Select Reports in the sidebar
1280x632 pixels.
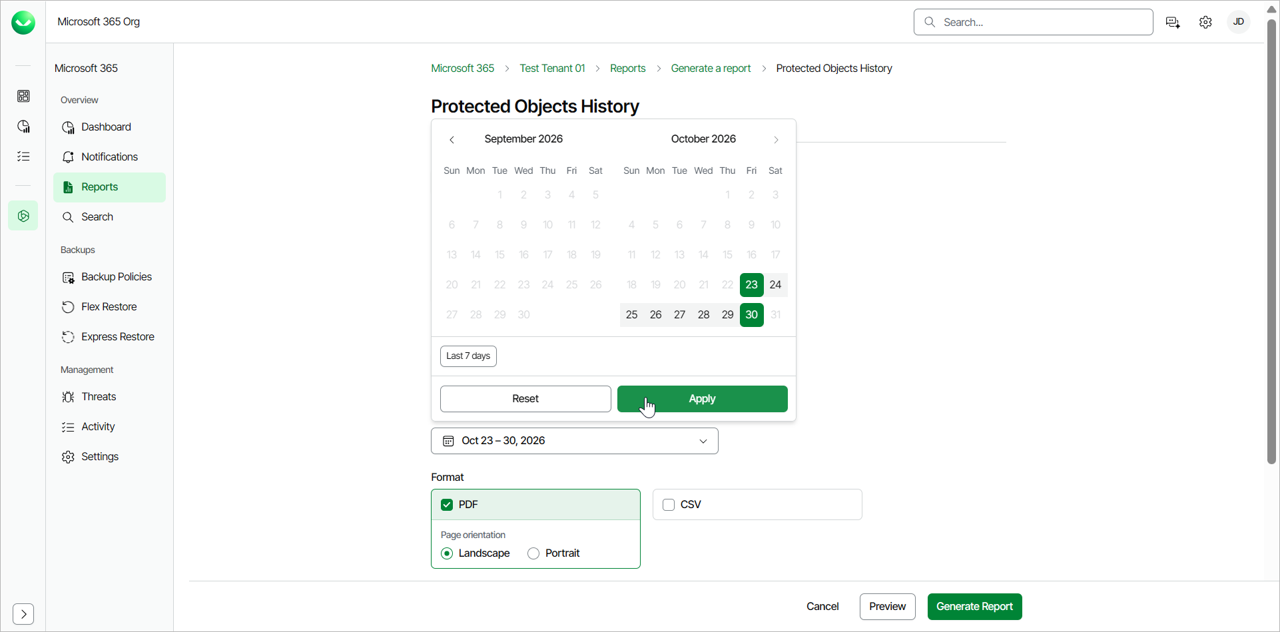109,187
